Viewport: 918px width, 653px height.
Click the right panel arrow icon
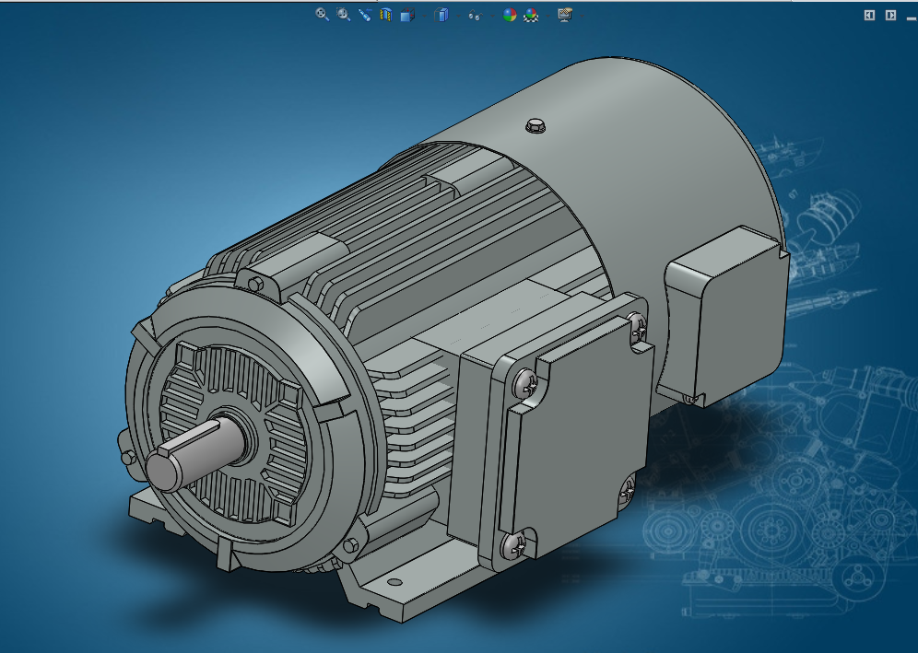coord(890,16)
